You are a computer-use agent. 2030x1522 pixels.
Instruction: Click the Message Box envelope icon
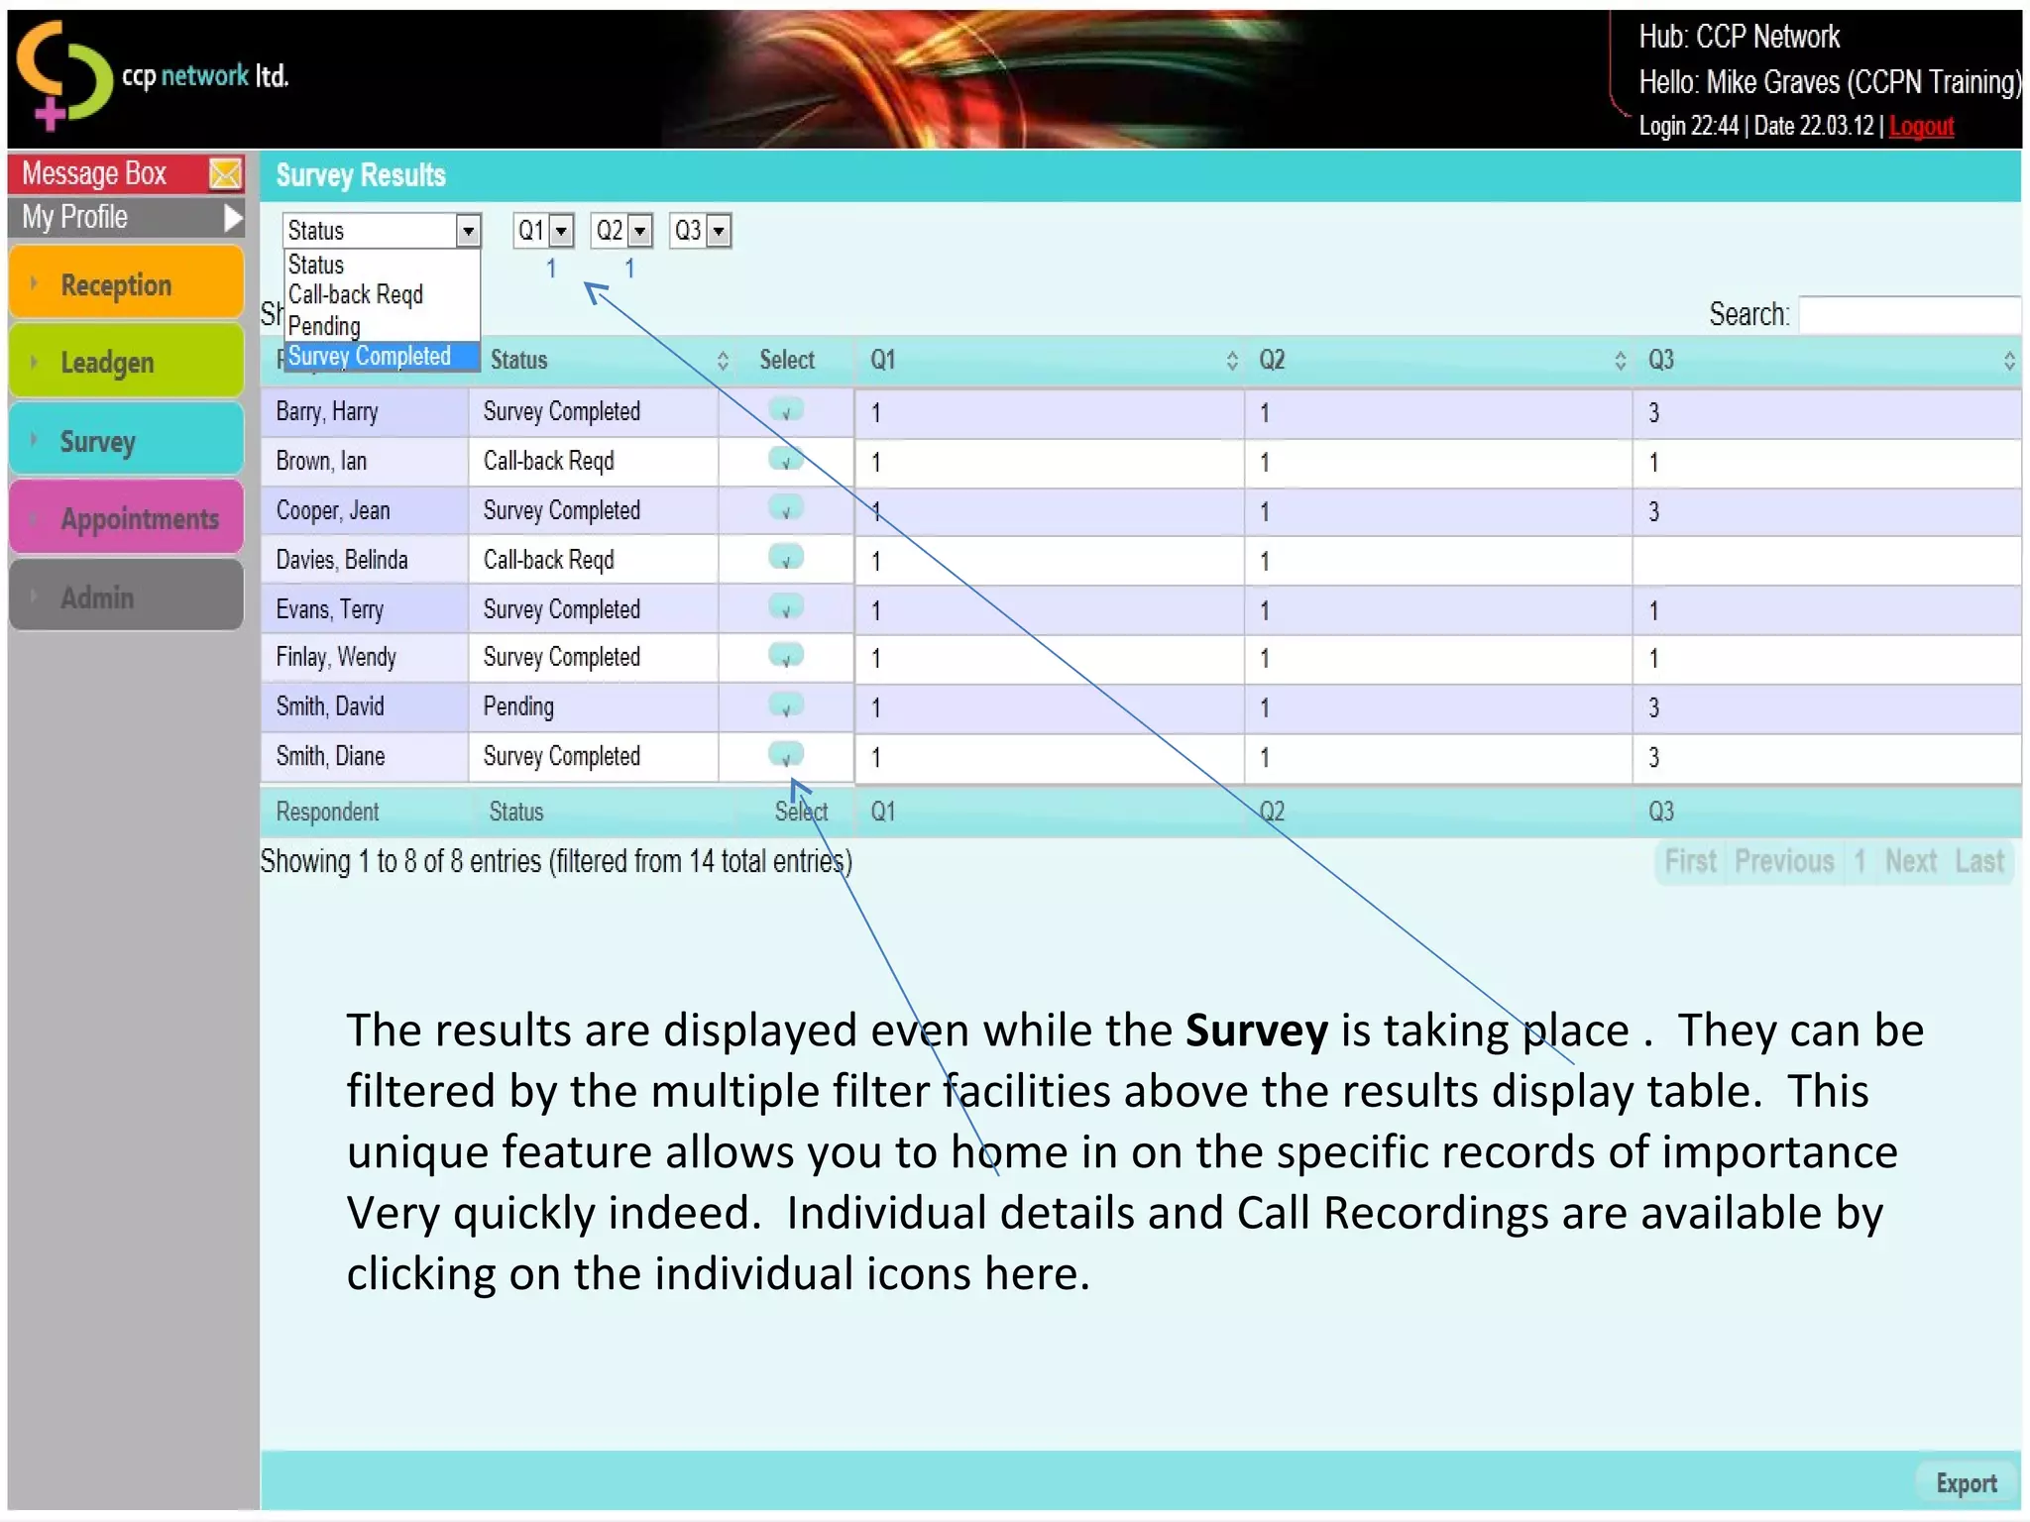point(225,174)
